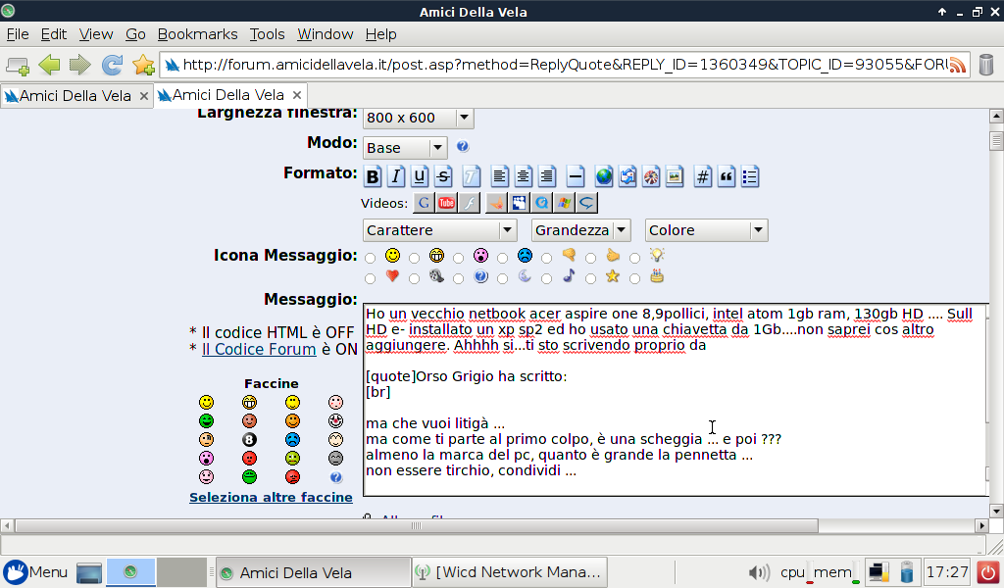Insert hyperlink with globe icon
This screenshot has height=588, width=1004.
pos(603,176)
